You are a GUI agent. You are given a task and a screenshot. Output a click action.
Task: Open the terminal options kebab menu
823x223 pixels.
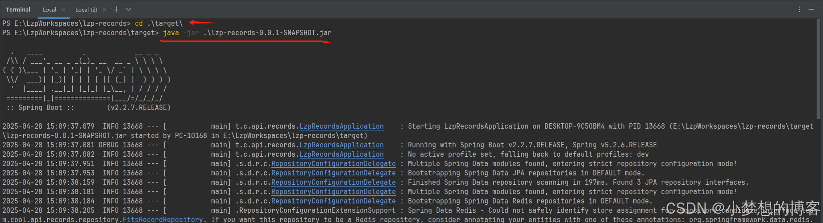(800, 9)
